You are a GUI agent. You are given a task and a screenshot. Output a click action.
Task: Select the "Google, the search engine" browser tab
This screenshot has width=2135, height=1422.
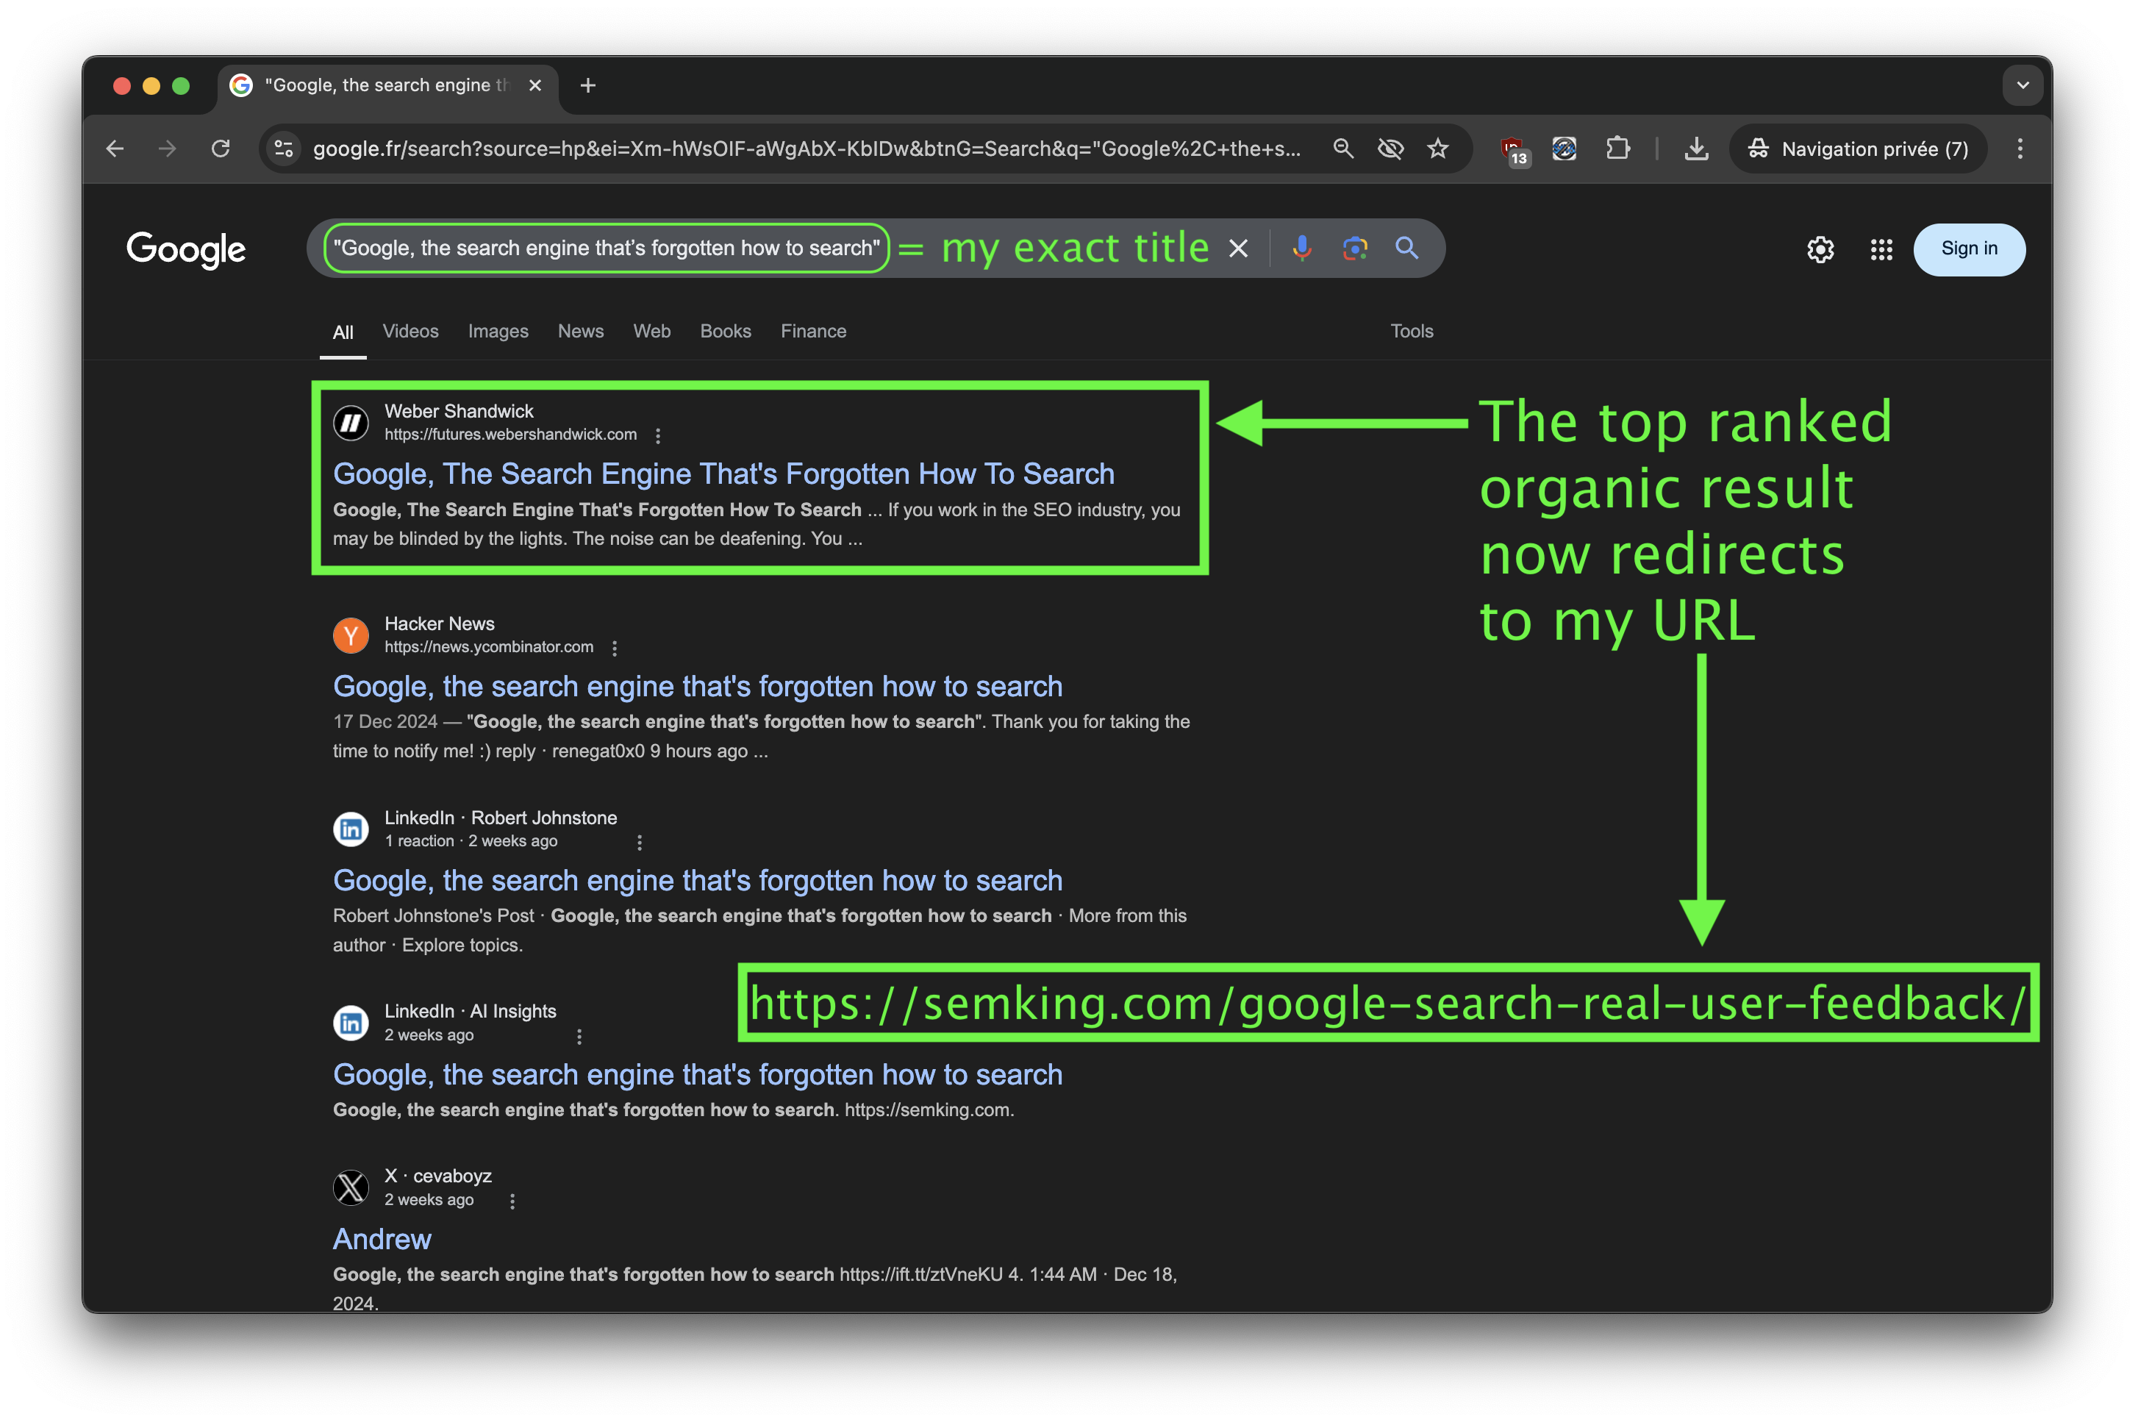(388, 85)
